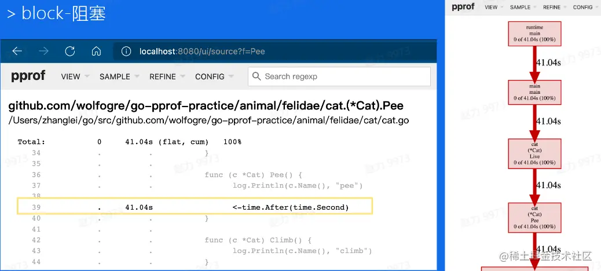Image resolution: width=601 pixels, height=271 pixels.
Task: Open VIEW menu in right graph panel
Action: tap(494, 8)
